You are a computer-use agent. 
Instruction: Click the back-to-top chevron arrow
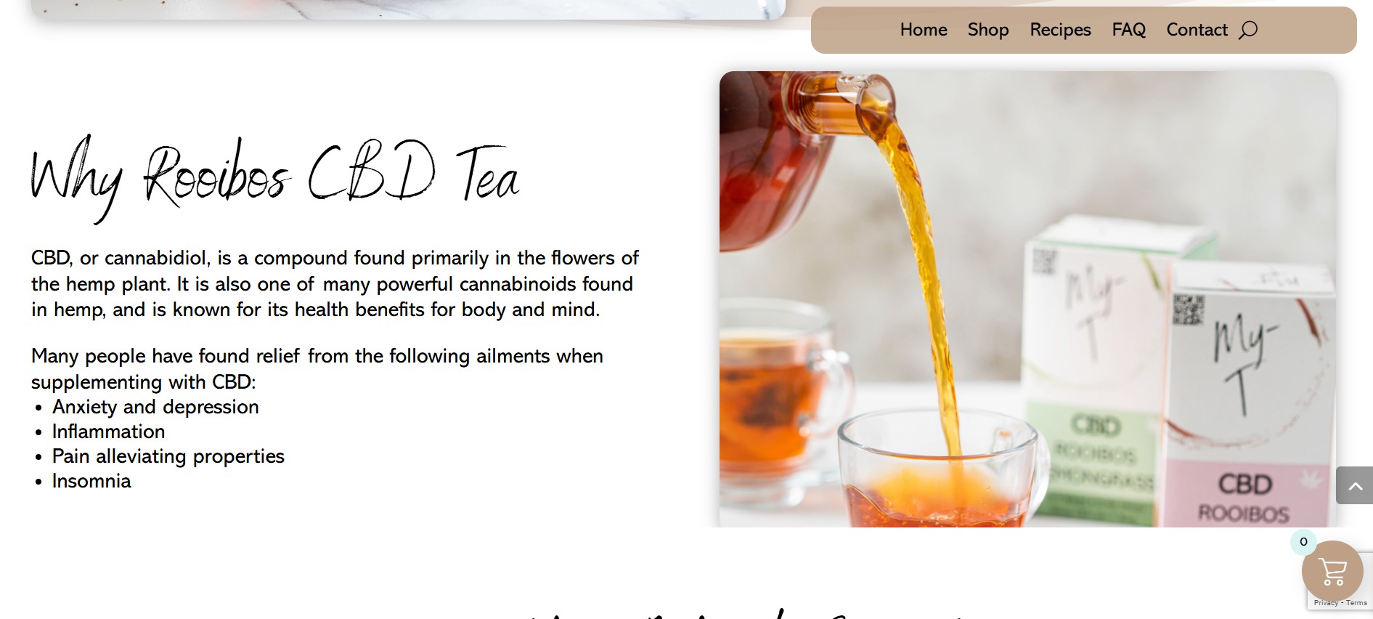click(x=1355, y=485)
